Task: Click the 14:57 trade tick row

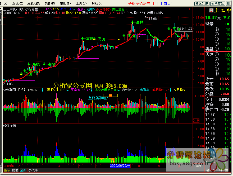Action: coord(218,115)
